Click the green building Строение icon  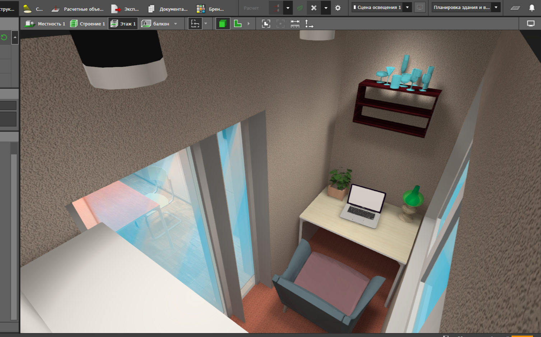[x=74, y=24]
